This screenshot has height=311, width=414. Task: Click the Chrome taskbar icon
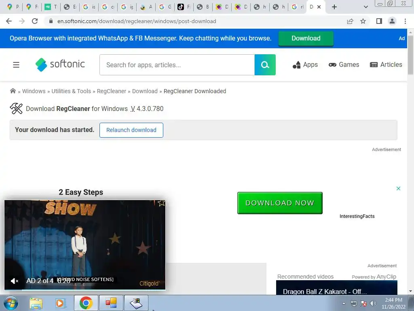86,303
